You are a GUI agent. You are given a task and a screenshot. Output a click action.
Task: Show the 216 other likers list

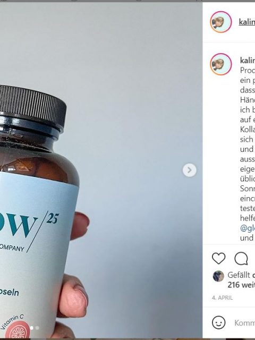241,285
